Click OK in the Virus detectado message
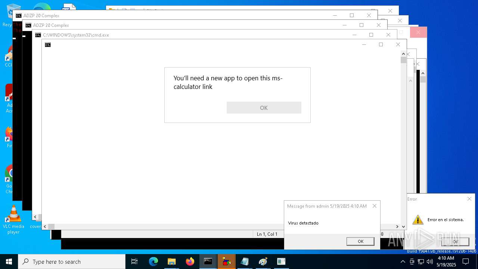Image resolution: width=478 pixels, height=269 pixels. 360,241
